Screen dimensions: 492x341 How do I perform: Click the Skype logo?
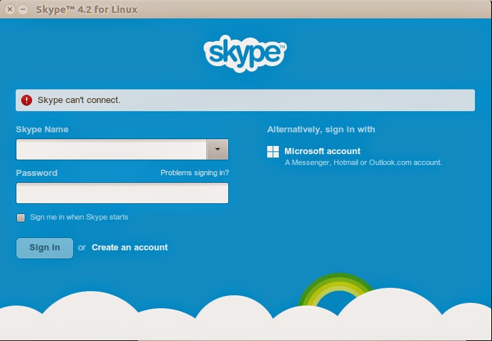(245, 54)
